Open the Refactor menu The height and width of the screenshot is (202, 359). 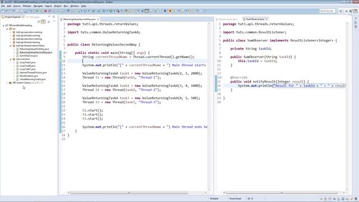coord(27,6)
